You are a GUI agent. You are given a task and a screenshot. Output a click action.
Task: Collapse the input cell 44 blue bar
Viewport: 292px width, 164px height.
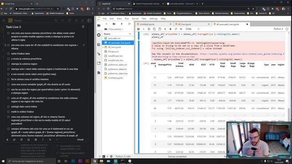[139, 36]
